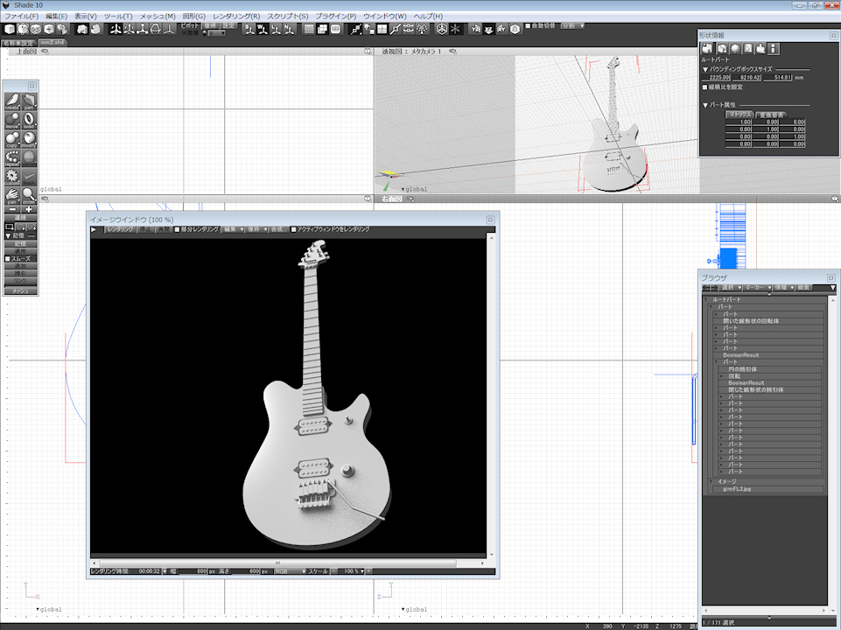This screenshot has width=841, height=630.
Task: Select gimFL3.jpg in the browser tree
Action: tap(739, 489)
